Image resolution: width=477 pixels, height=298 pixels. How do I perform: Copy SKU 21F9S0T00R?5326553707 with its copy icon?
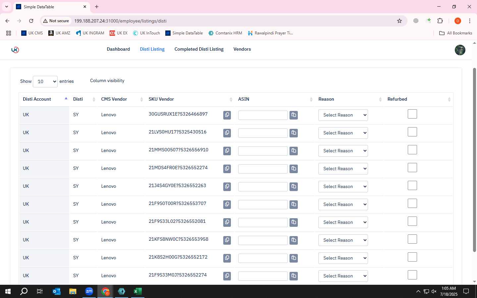(227, 204)
